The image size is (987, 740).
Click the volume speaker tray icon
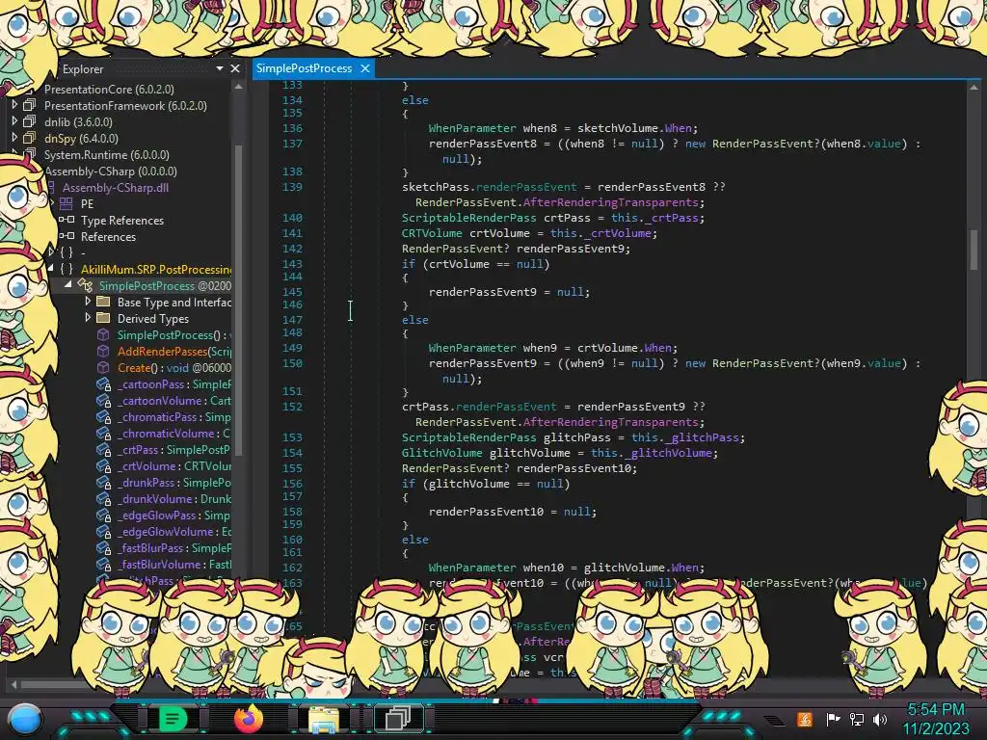click(x=880, y=719)
